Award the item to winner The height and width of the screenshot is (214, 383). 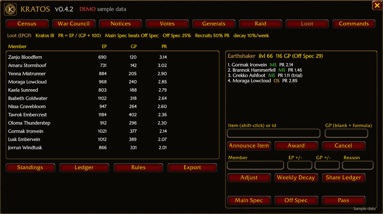(x=296, y=146)
